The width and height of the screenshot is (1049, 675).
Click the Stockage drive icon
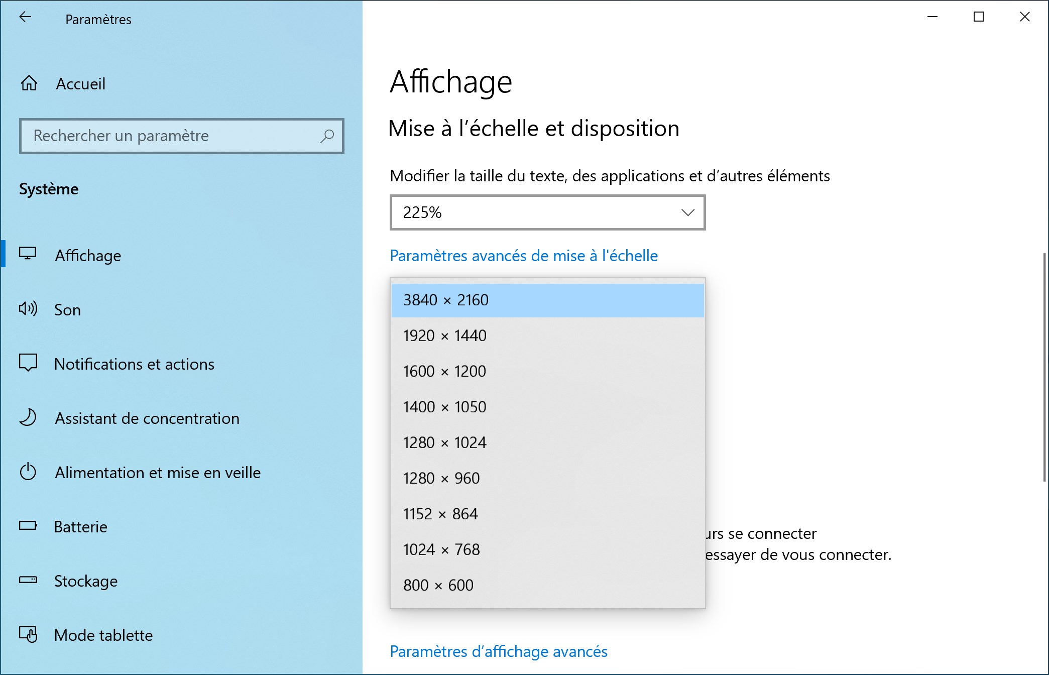tap(28, 580)
